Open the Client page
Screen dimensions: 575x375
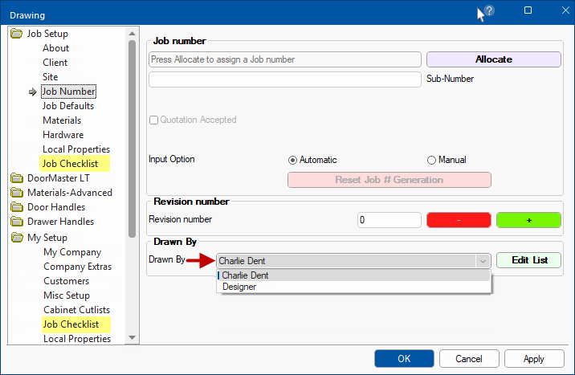(x=55, y=63)
